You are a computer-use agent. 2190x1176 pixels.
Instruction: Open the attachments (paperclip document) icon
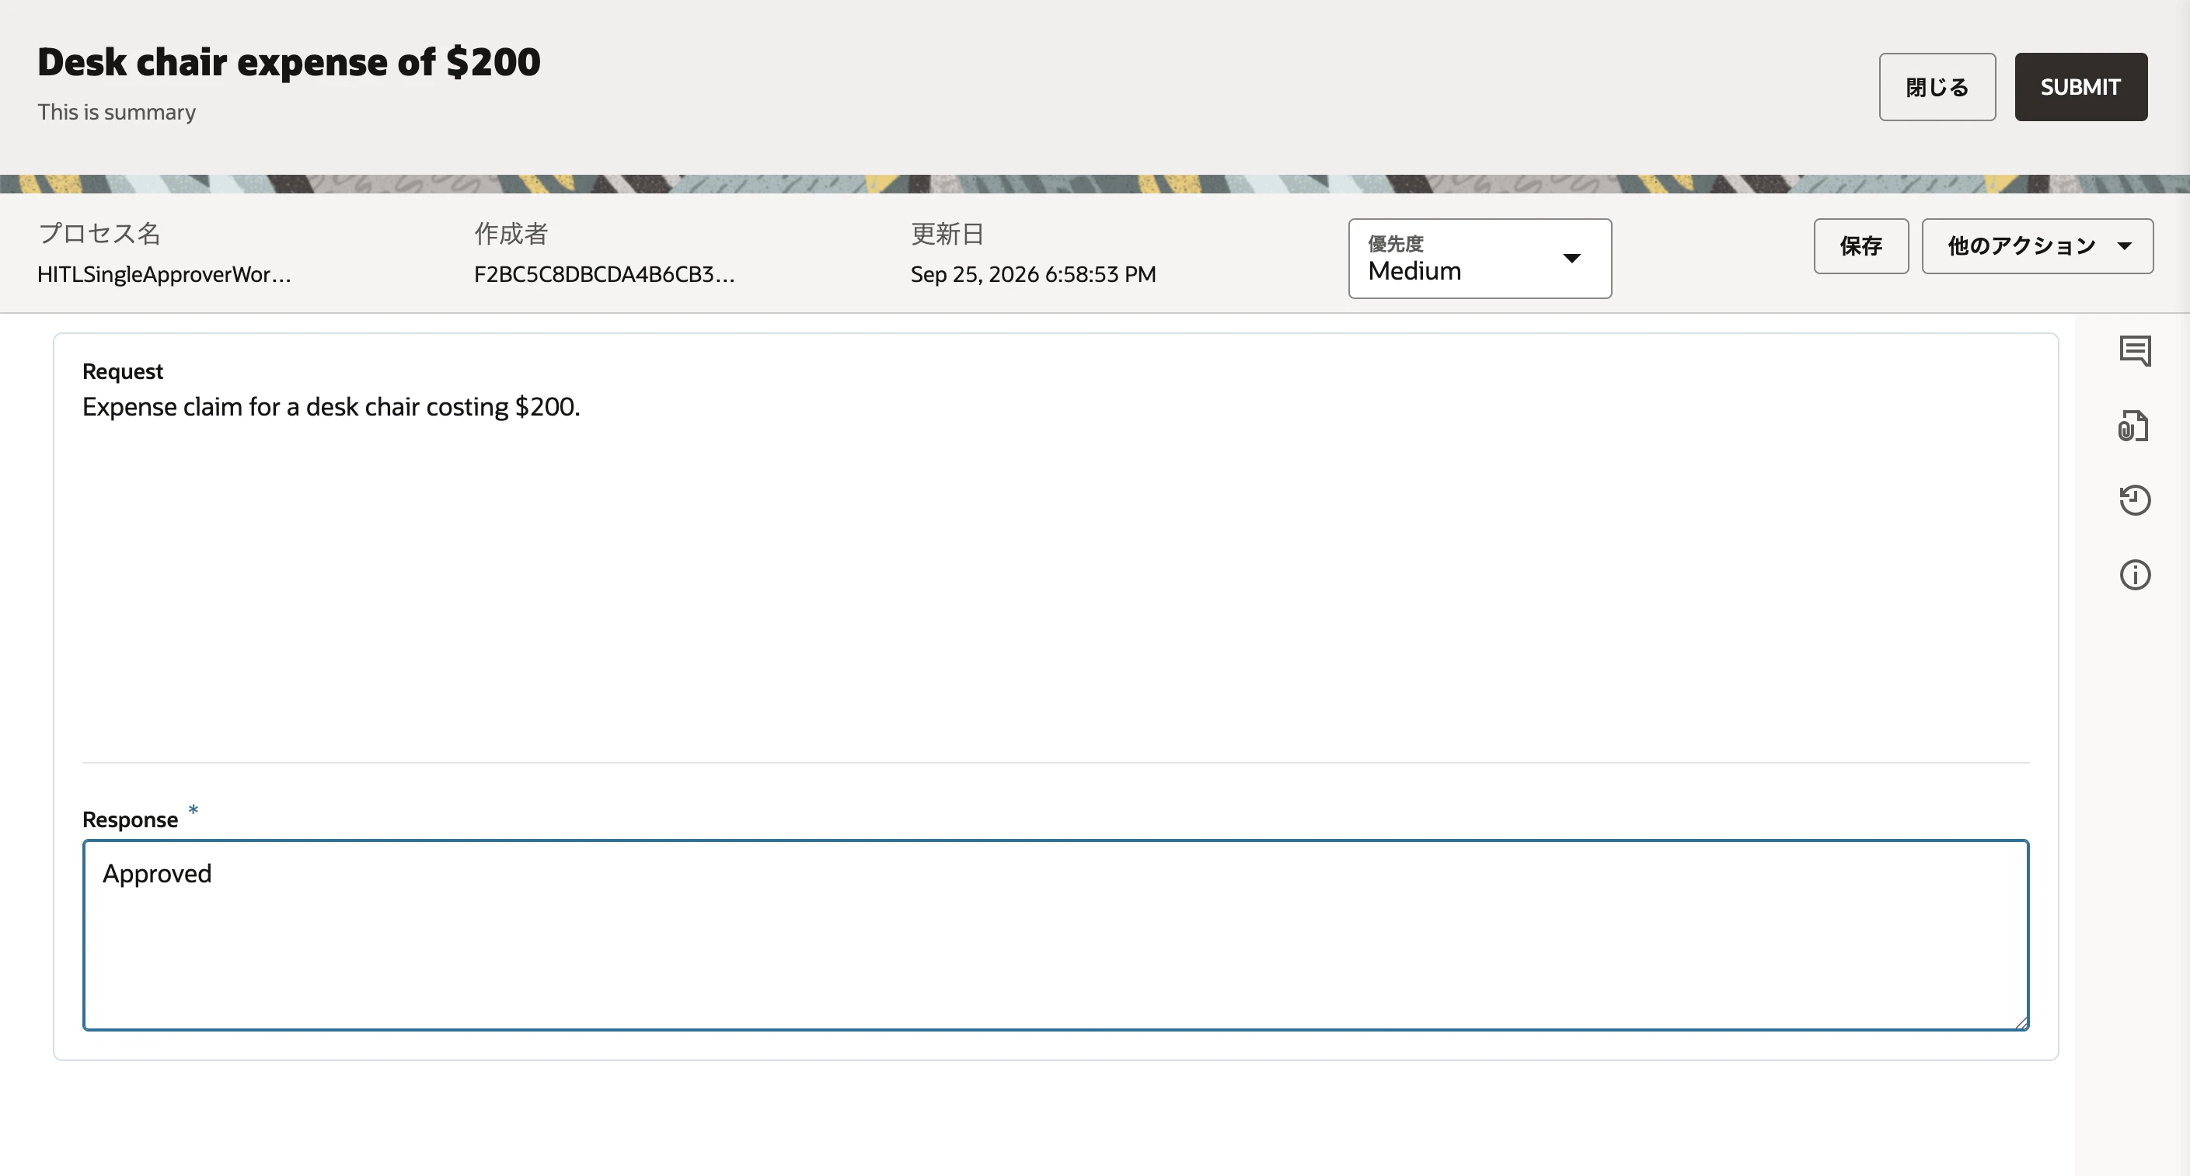2133,426
